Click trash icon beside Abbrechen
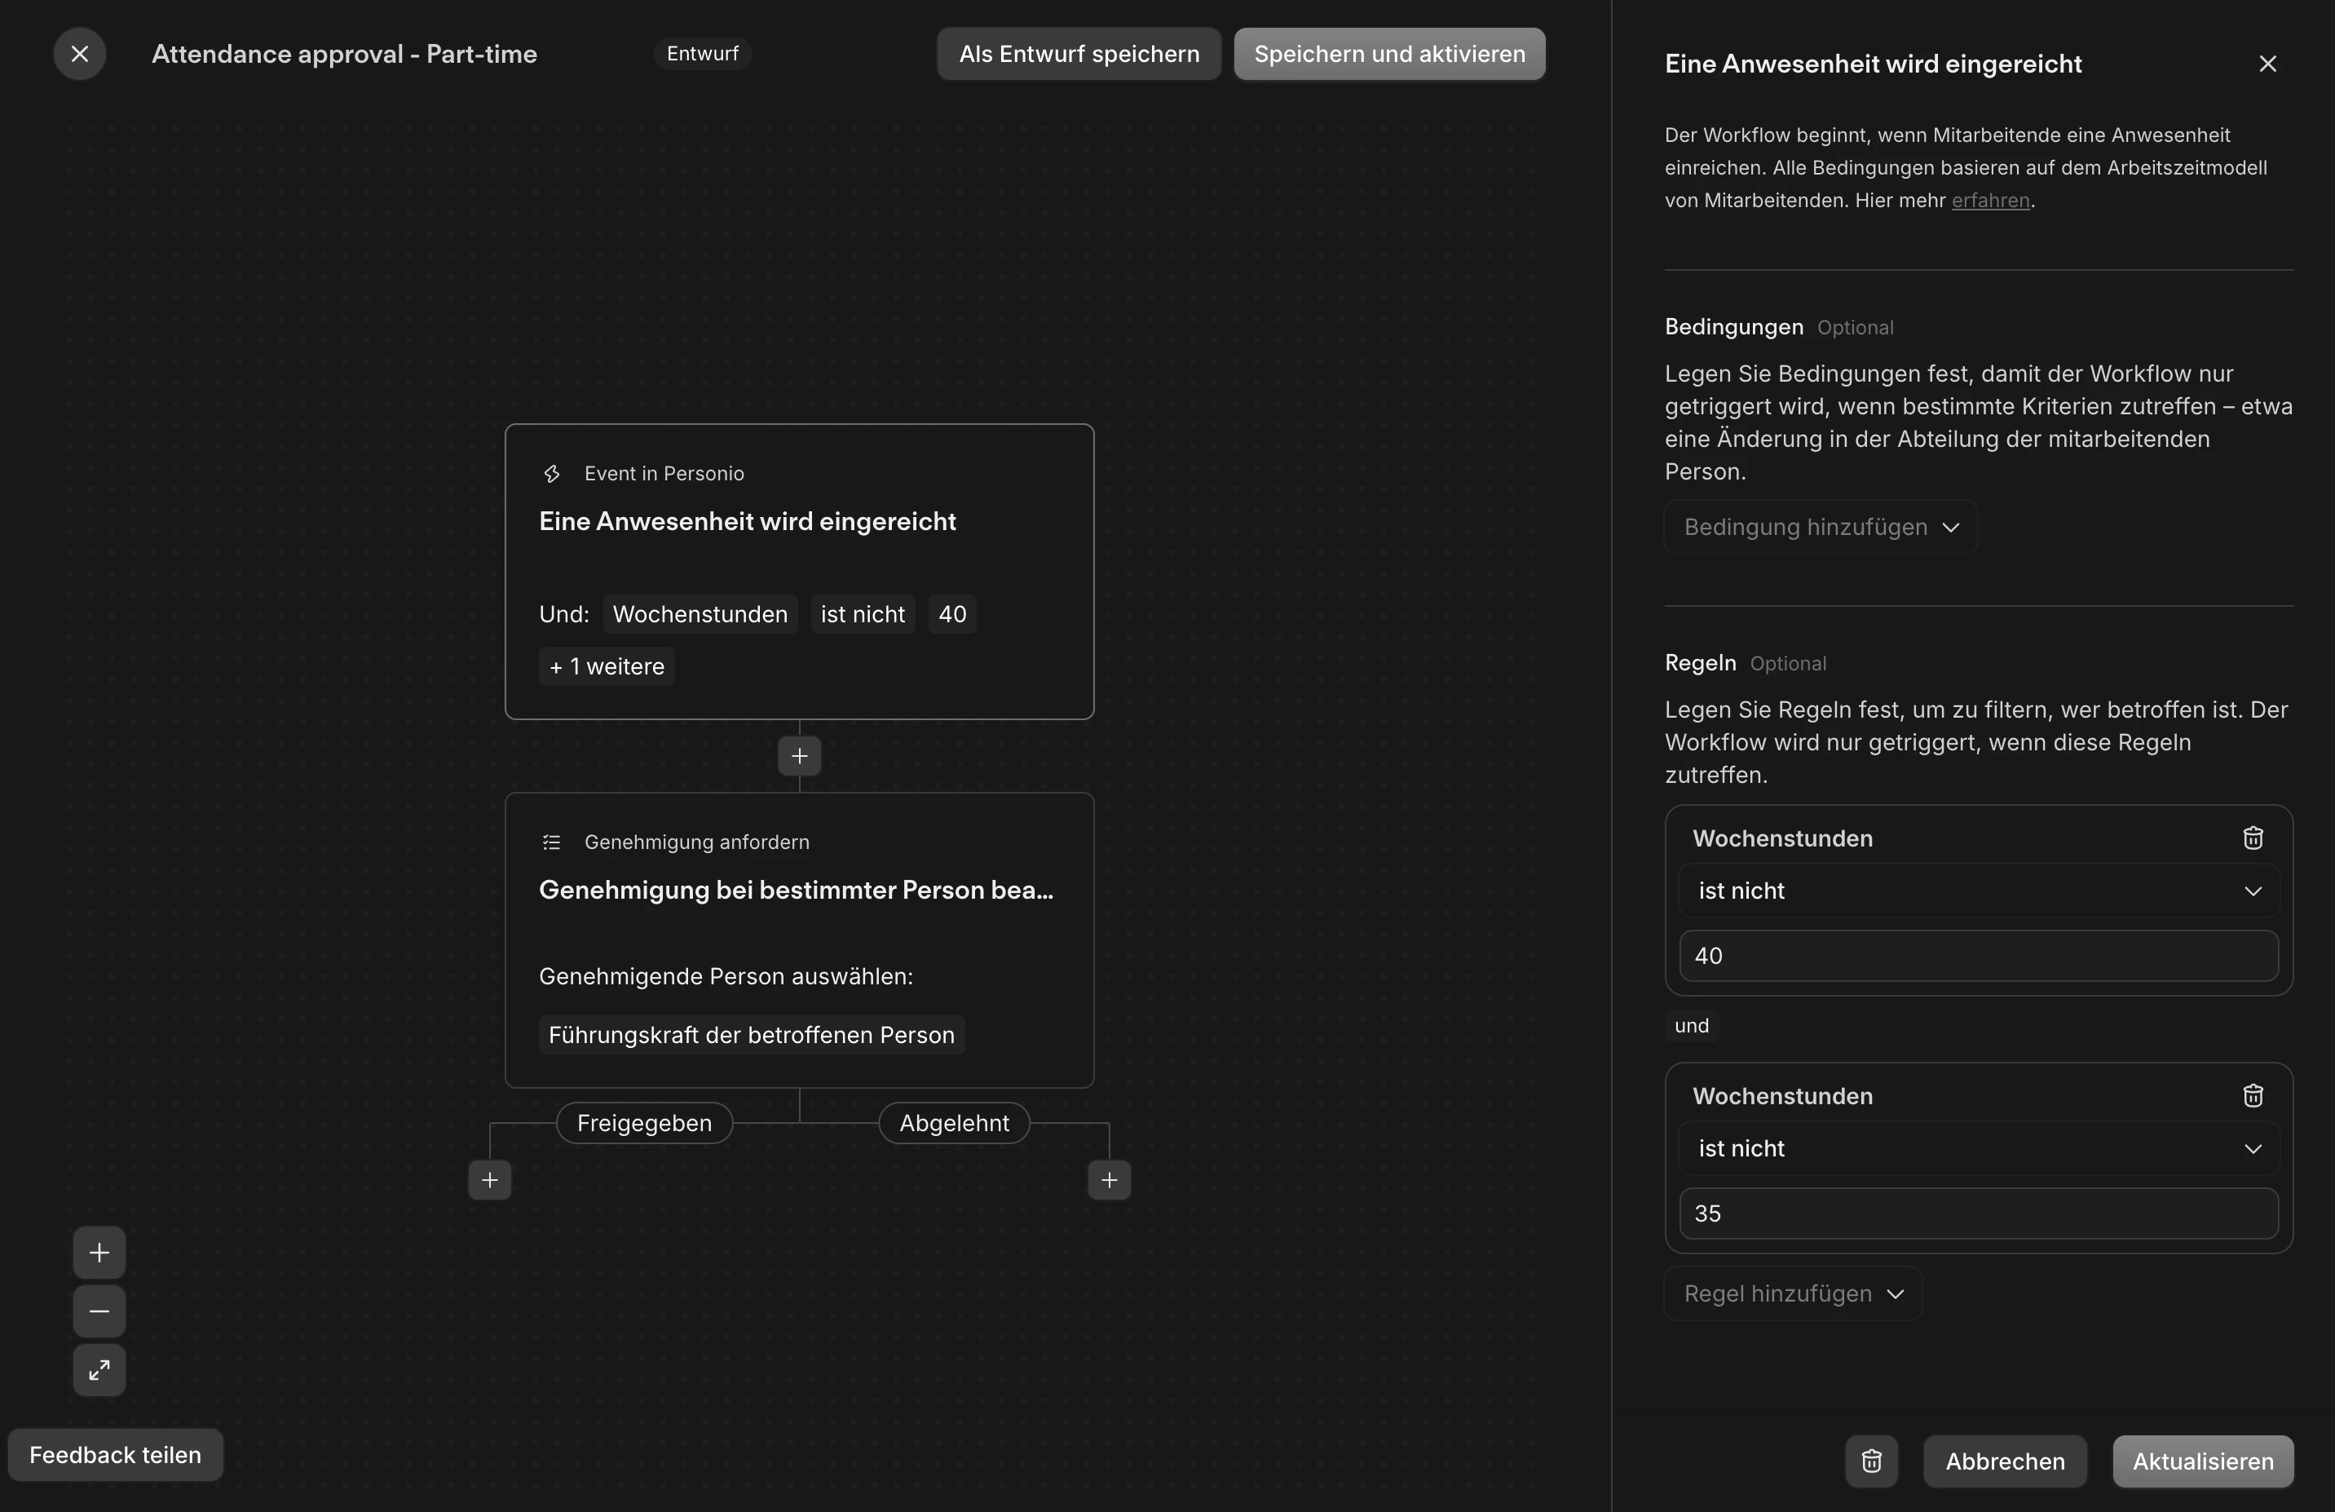The width and height of the screenshot is (2335, 1512). 1871,1461
